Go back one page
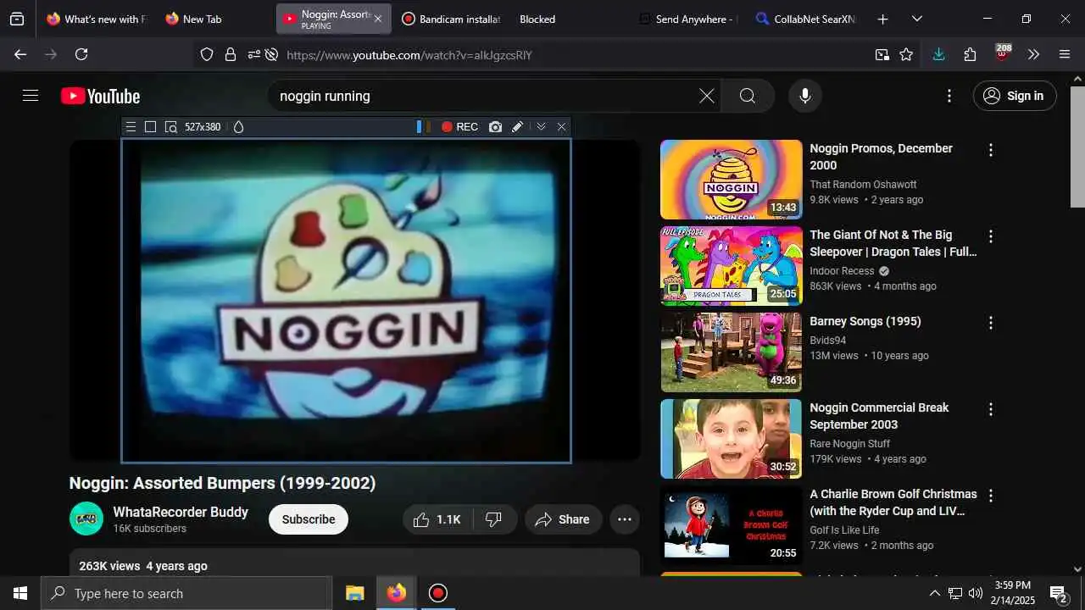1085x610 pixels. 20,54
